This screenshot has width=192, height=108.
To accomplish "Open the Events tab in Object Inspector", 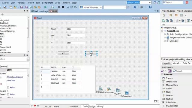I will tap(4, 67).
